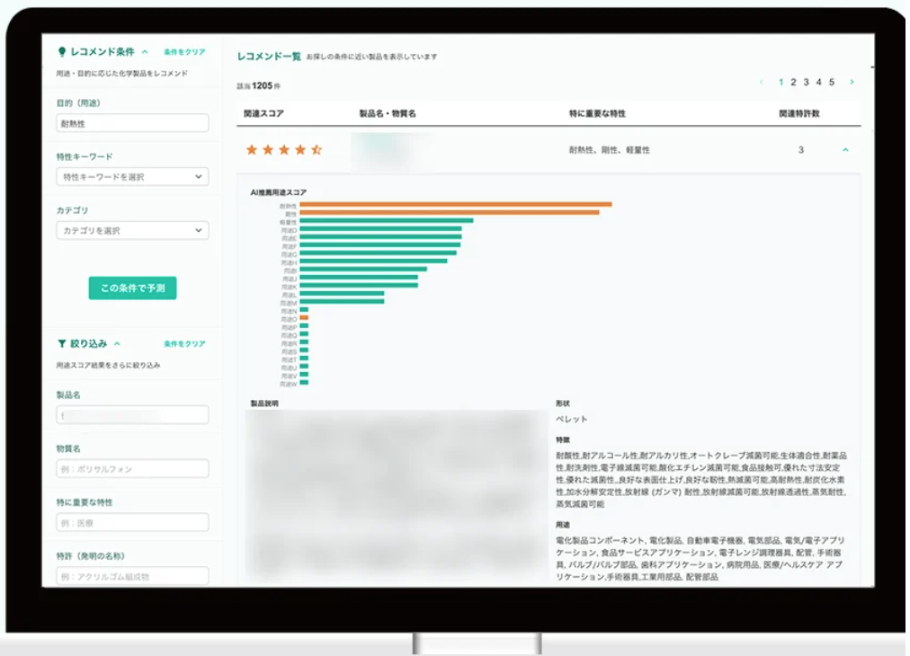910x656 pixels.
Task: Collapse the first result row details
Action: pyautogui.click(x=845, y=150)
